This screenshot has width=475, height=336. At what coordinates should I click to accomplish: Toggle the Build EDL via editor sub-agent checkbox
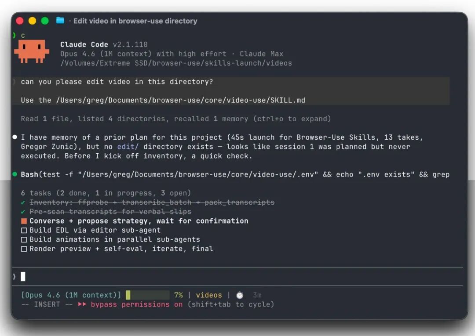point(24,231)
